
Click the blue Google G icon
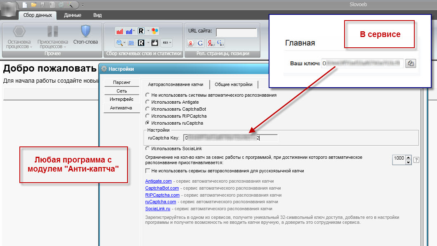pyautogui.click(x=200, y=43)
